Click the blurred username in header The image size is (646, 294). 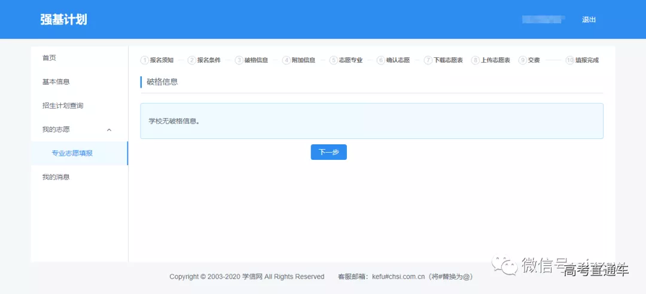543,20
